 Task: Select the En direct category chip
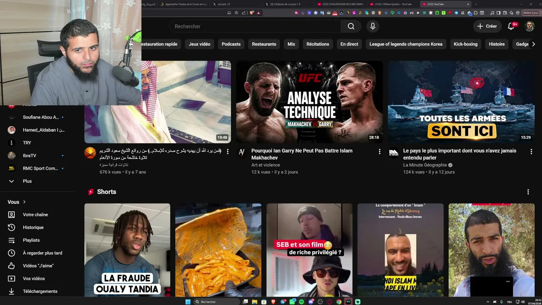(349, 44)
